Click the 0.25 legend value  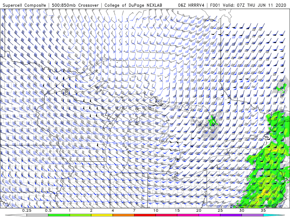[x=27, y=210]
